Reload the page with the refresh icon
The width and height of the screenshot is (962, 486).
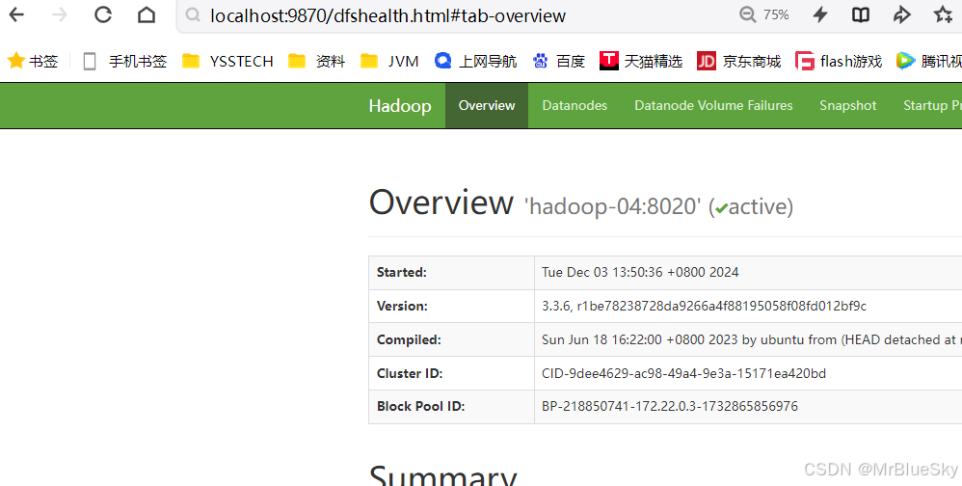(102, 14)
